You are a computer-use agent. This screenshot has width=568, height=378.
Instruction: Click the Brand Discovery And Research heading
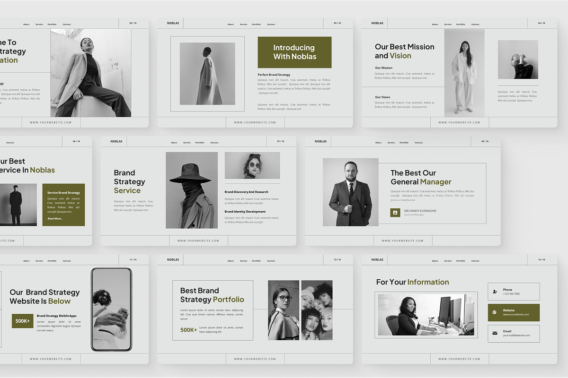(246, 192)
